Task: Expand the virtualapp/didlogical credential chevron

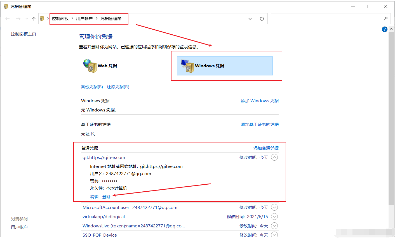Action: pyautogui.click(x=274, y=217)
